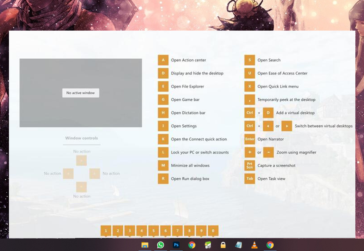Open File Explorer from the taskbar
The image size is (364, 251).
click(x=145, y=245)
